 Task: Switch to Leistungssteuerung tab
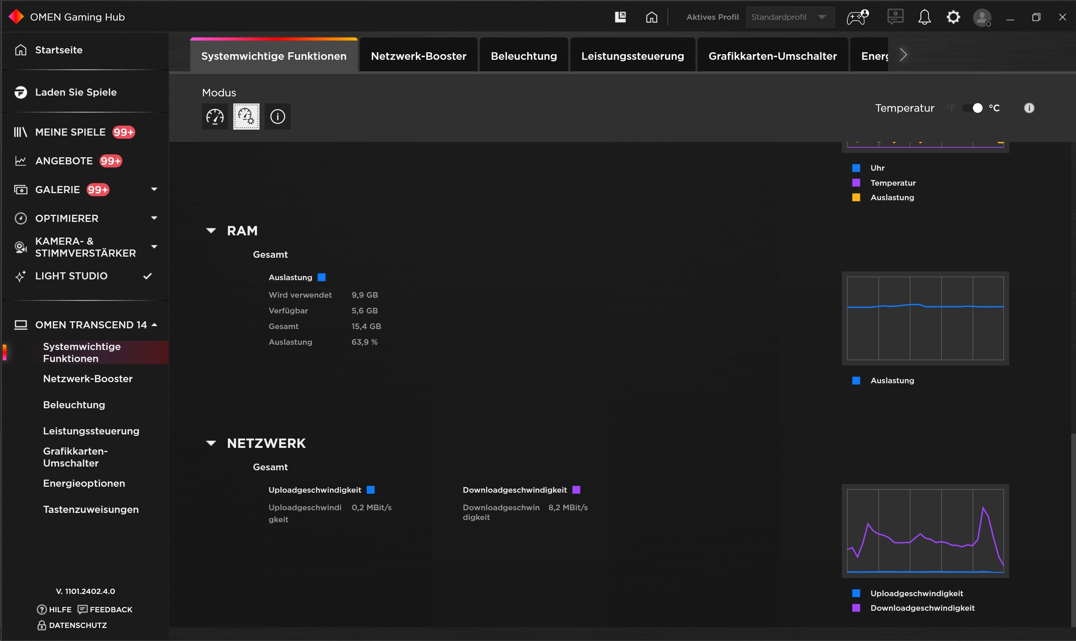633,55
